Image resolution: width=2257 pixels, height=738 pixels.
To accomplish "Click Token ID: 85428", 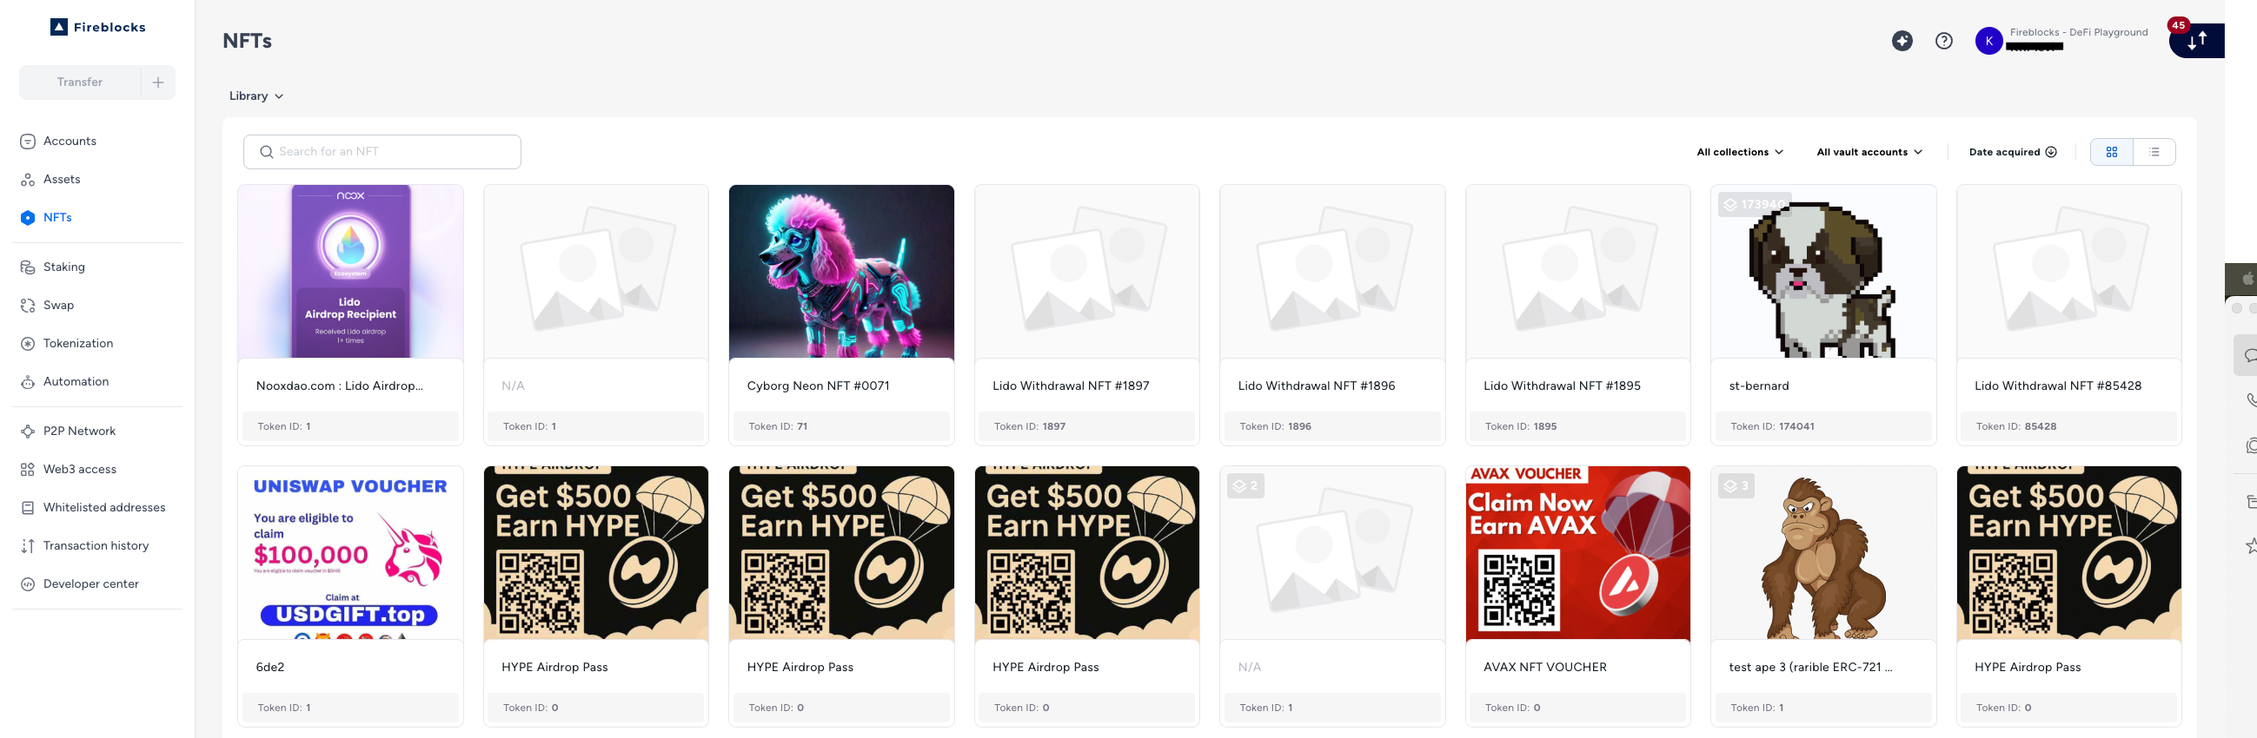I will [2015, 427].
